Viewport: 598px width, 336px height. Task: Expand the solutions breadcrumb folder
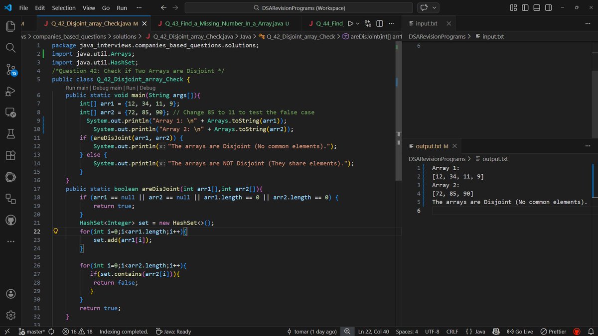(x=125, y=36)
